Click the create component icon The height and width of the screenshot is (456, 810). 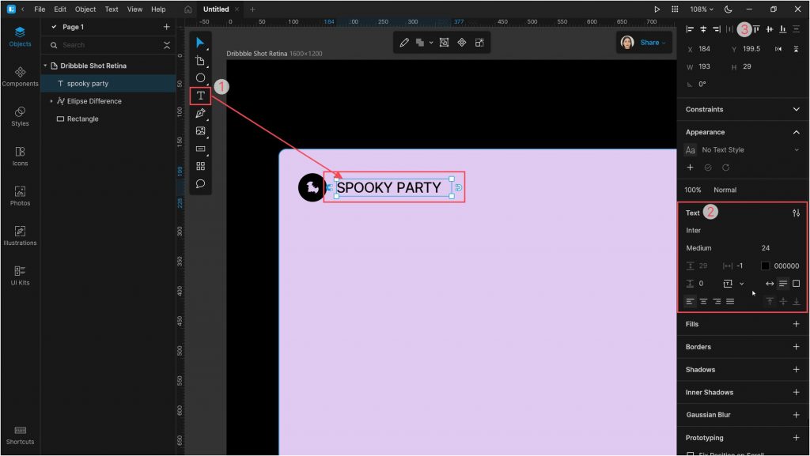462,43
